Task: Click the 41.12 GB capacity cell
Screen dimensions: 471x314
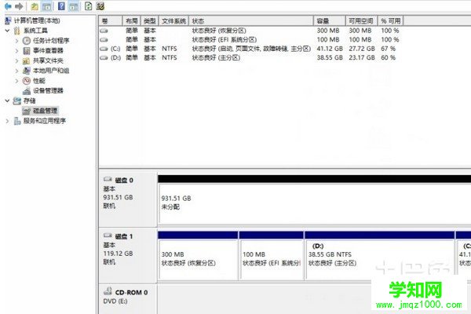Action: pyautogui.click(x=330, y=49)
